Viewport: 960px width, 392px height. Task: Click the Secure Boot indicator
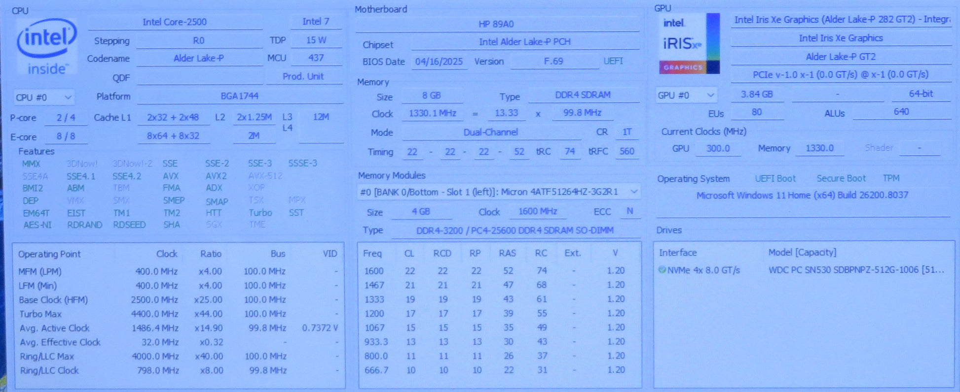tap(841, 178)
